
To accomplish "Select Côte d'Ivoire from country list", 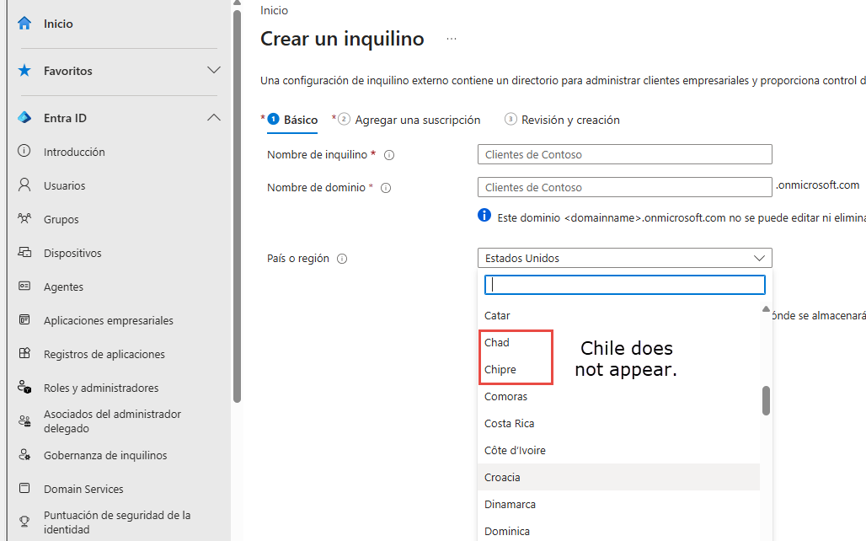I will point(618,450).
